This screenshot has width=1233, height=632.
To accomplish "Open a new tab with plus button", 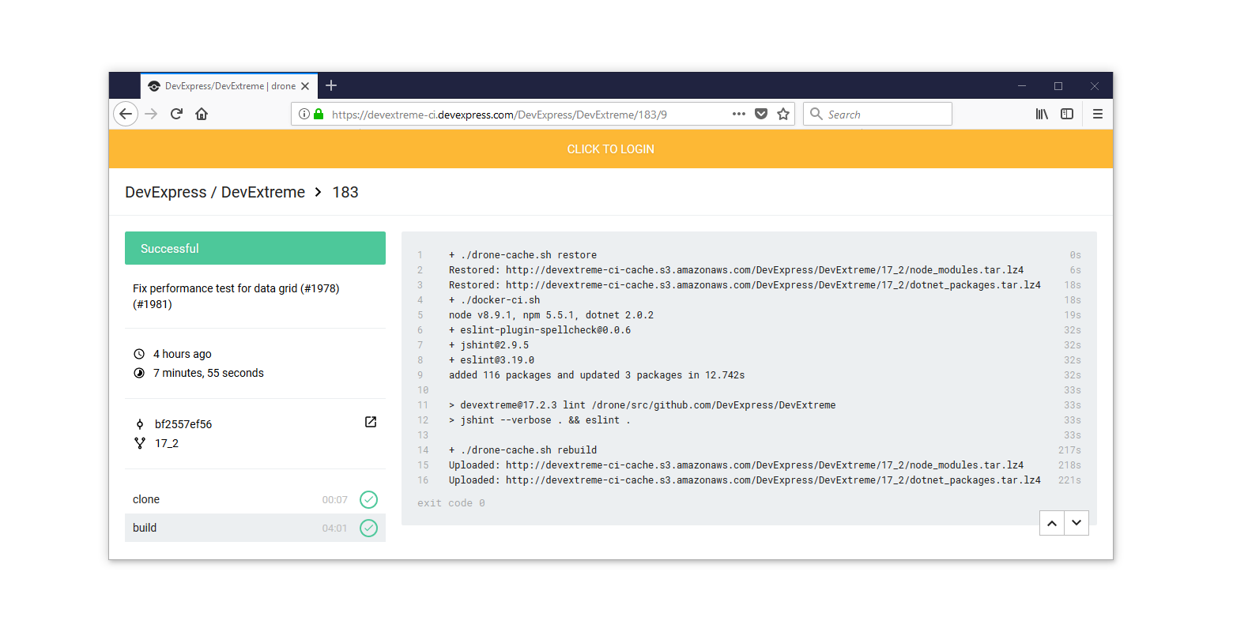I will 331,85.
